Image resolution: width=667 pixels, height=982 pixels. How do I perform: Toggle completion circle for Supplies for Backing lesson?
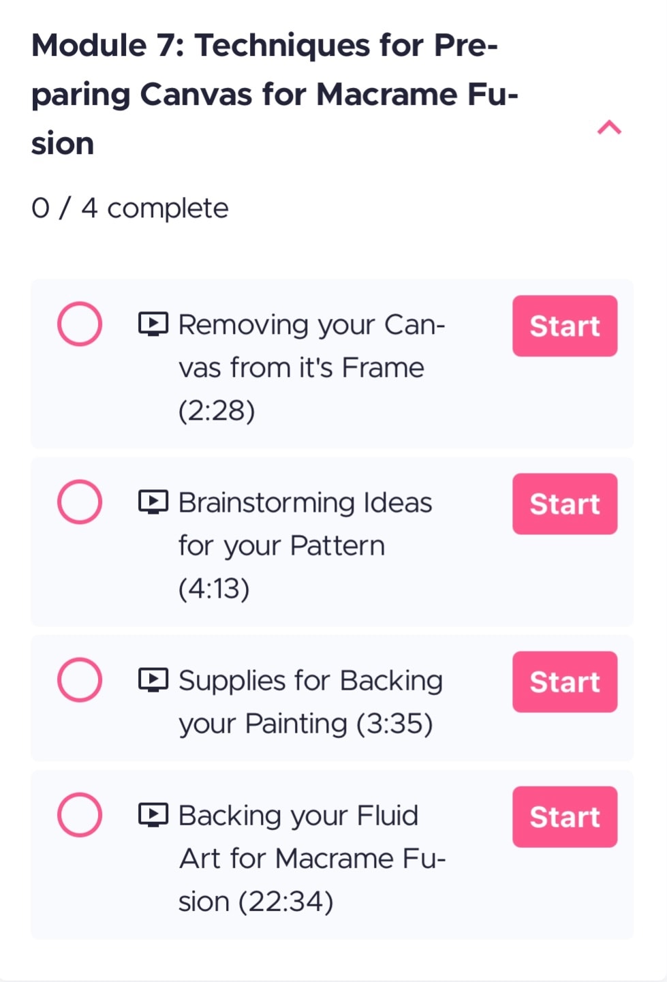click(80, 679)
